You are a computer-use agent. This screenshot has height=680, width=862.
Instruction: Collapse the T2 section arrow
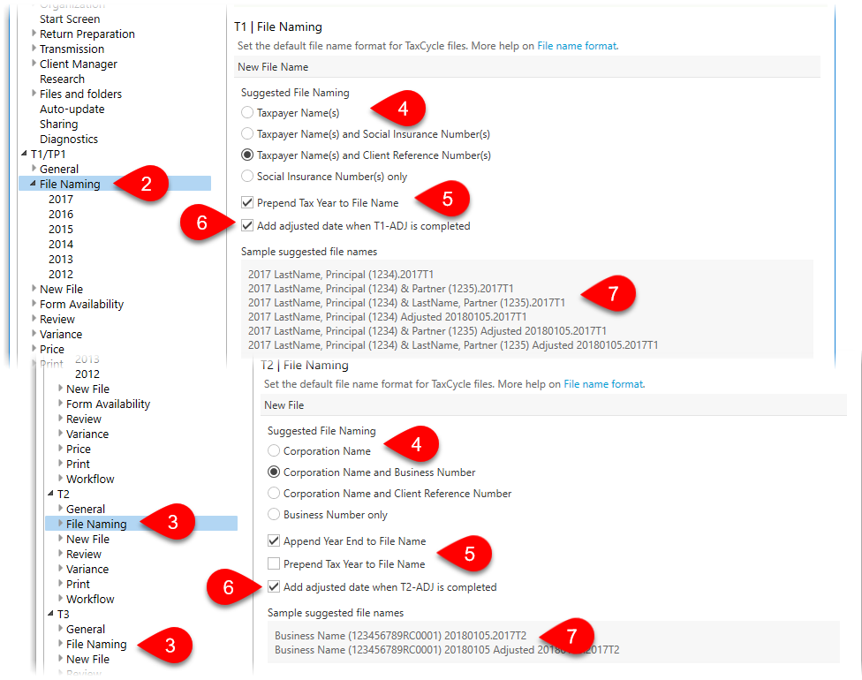50,493
